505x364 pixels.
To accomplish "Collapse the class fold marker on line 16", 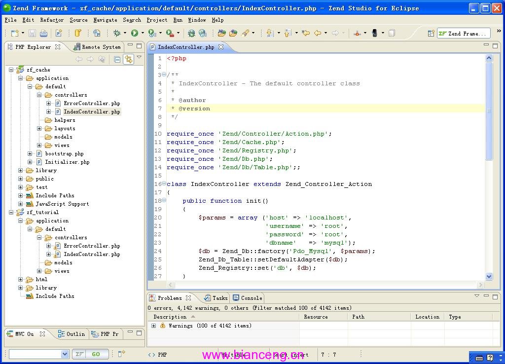I will (164, 183).
